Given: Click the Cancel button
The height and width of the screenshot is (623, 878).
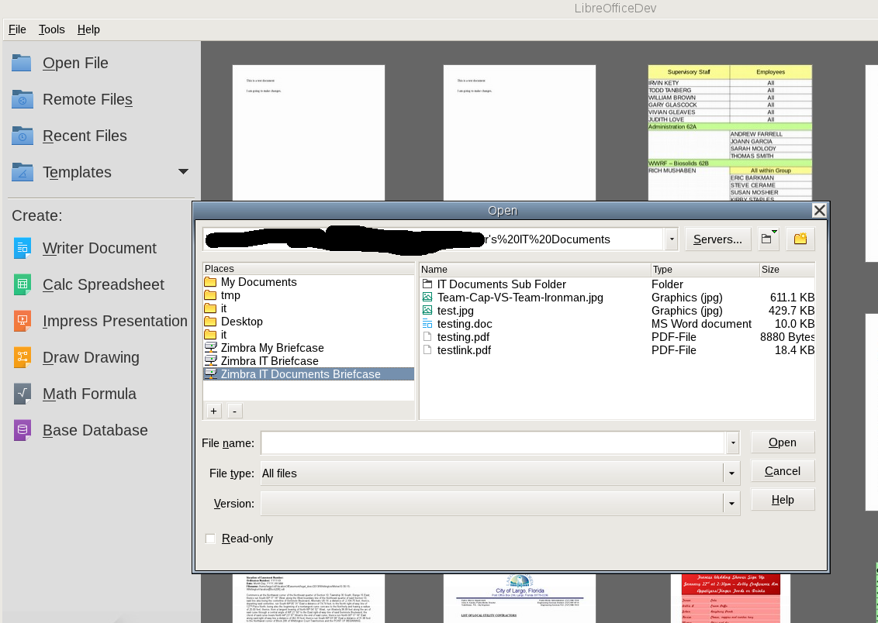Looking at the screenshot, I should tap(783, 471).
